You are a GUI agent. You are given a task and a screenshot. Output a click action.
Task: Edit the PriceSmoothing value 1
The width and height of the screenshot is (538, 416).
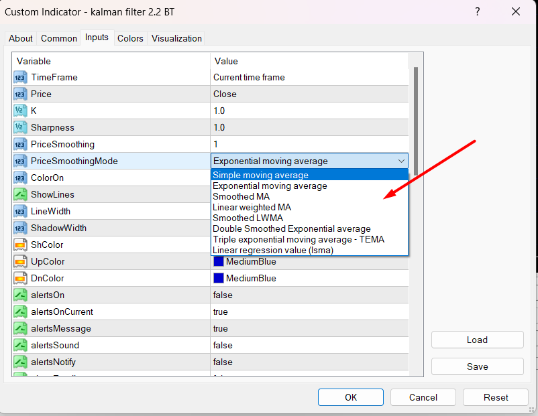309,145
